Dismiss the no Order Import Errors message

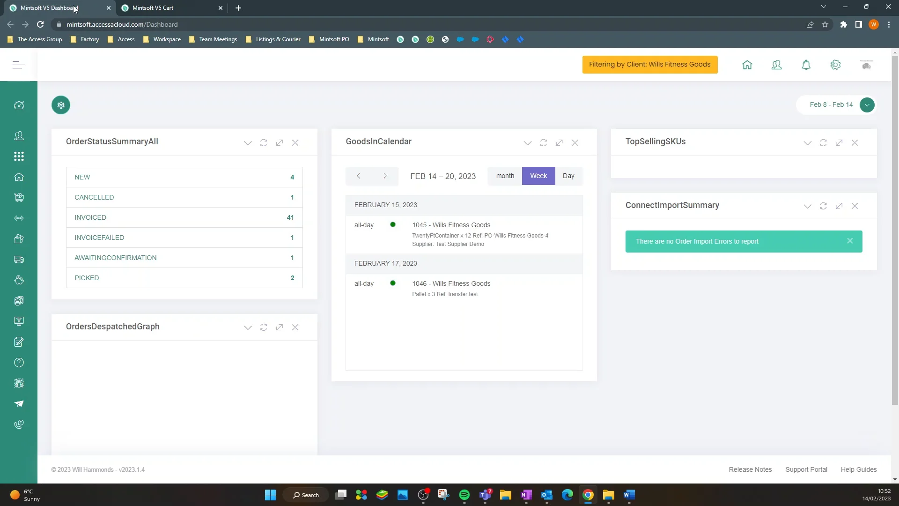point(850,241)
